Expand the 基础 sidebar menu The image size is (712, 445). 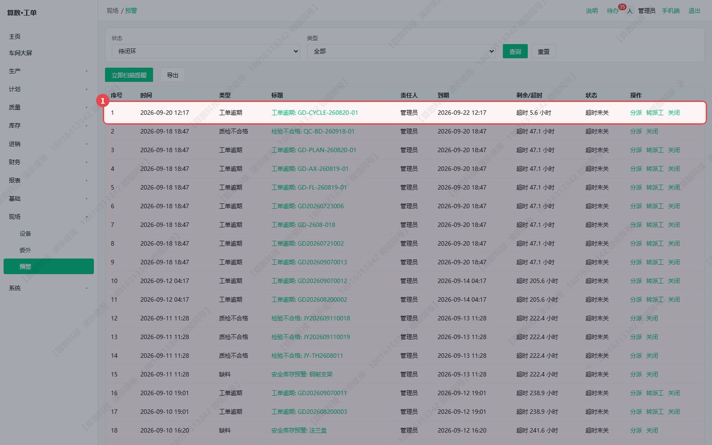coord(48,199)
